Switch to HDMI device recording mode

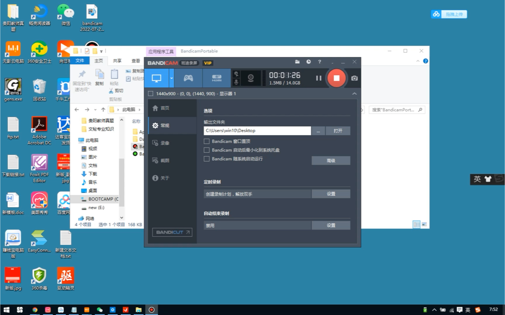217,78
